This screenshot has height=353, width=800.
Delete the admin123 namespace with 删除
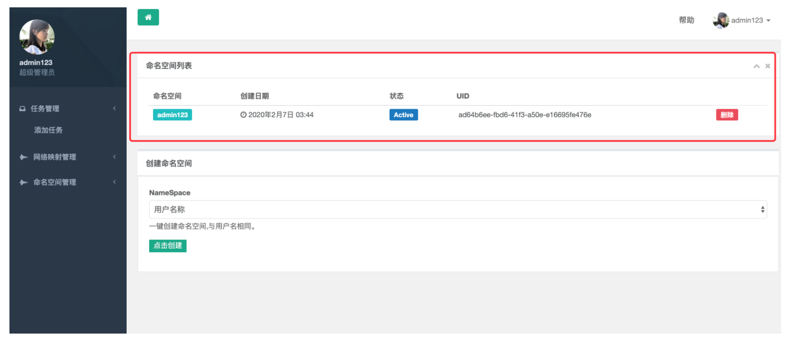pyautogui.click(x=727, y=115)
